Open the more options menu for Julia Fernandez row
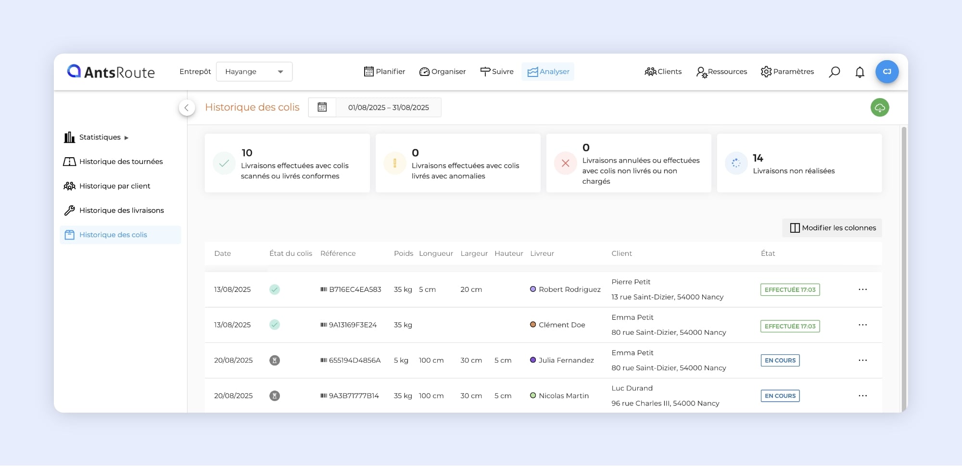 click(x=862, y=360)
